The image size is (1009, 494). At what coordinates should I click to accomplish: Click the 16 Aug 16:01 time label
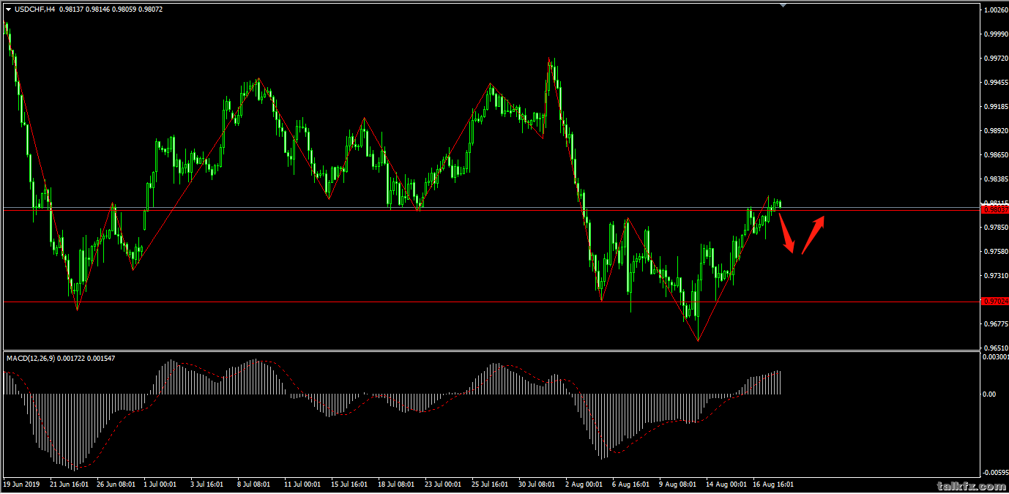(773, 484)
